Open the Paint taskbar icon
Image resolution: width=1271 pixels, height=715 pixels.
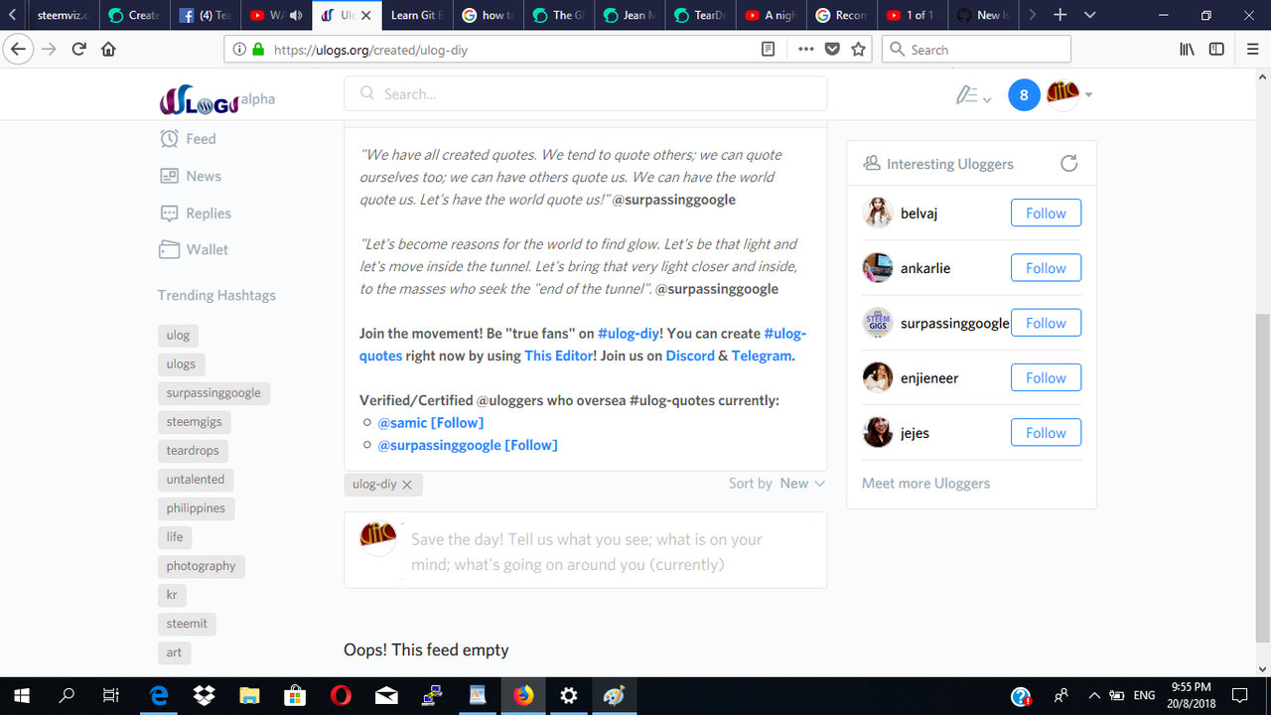coord(614,695)
